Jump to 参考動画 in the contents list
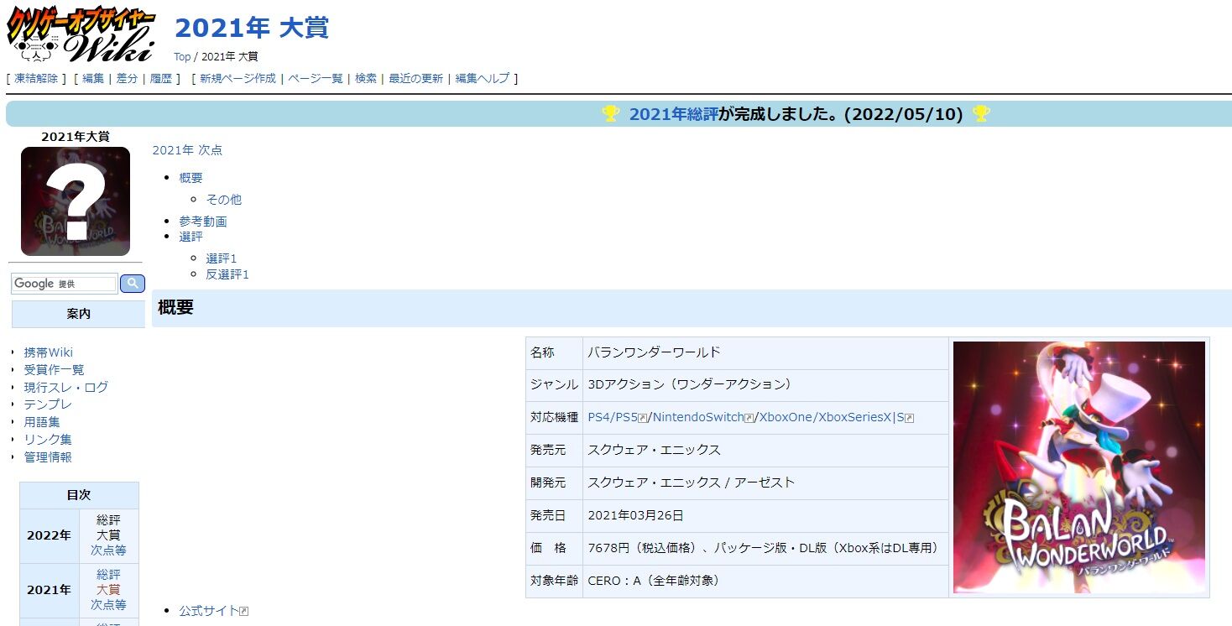 (x=202, y=222)
